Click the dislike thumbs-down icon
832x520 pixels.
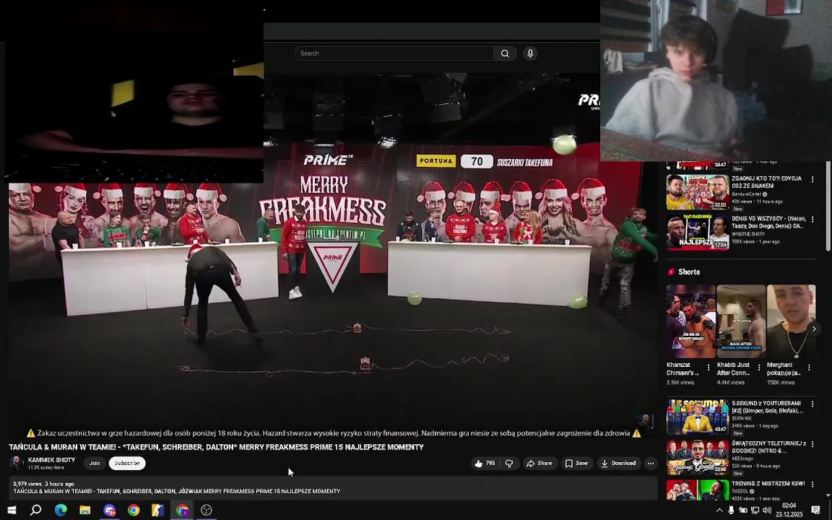click(509, 463)
